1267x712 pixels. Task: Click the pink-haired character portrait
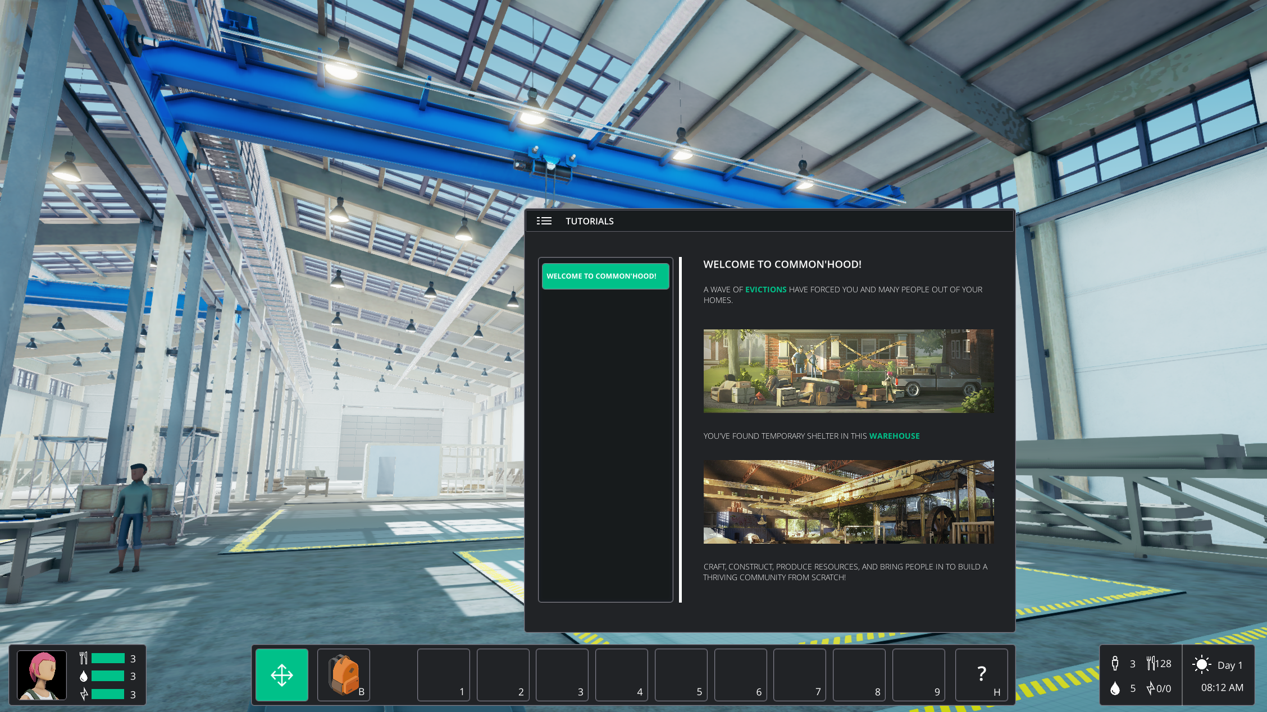click(42, 675)
